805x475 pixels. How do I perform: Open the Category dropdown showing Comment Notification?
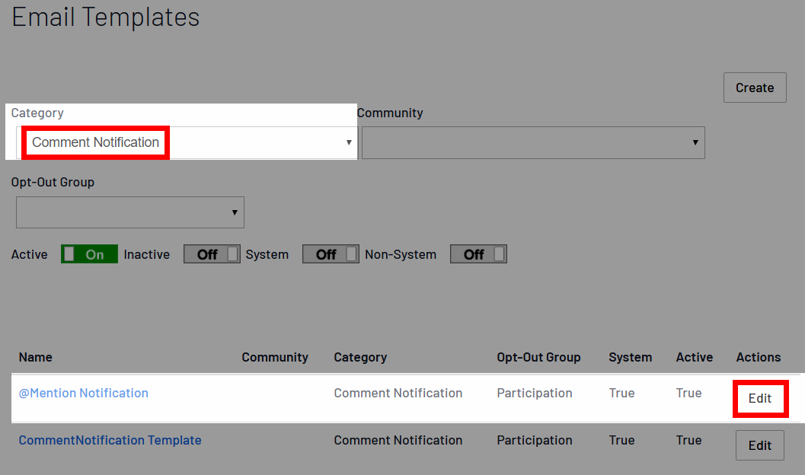coord(187,142)
